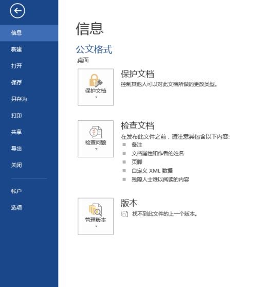Click the 页脚 list entry
The height and width of the screenshot is (287, 257).
pyautogui.click(x=137, y=162)
